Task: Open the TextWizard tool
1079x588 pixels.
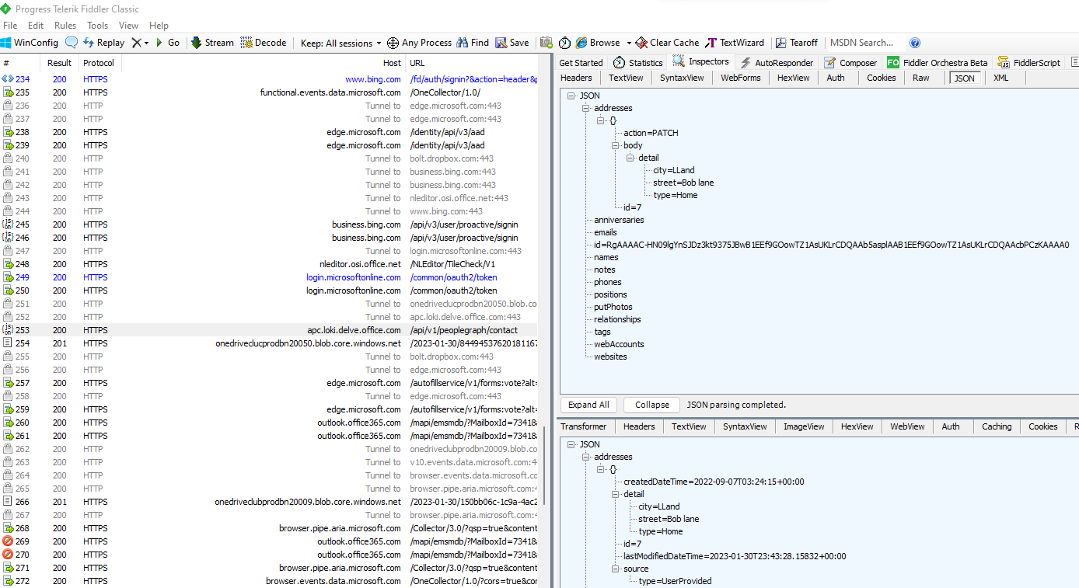Action: pos(735,43)
